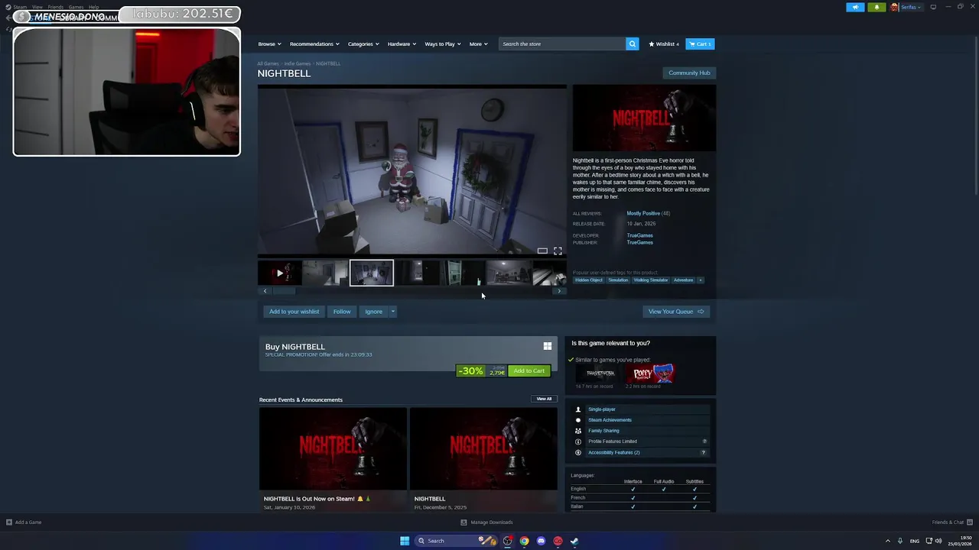
Task: Open Google Chrome from the taskbar
Action: click(x=524, y=541)
